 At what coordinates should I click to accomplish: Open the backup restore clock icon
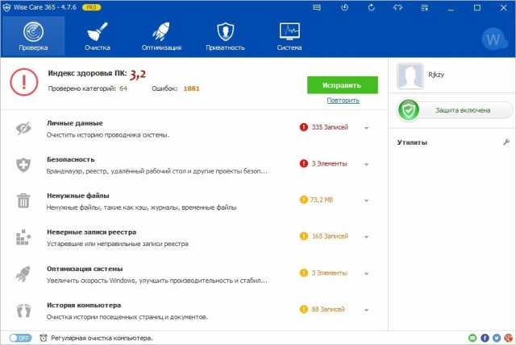345,7
